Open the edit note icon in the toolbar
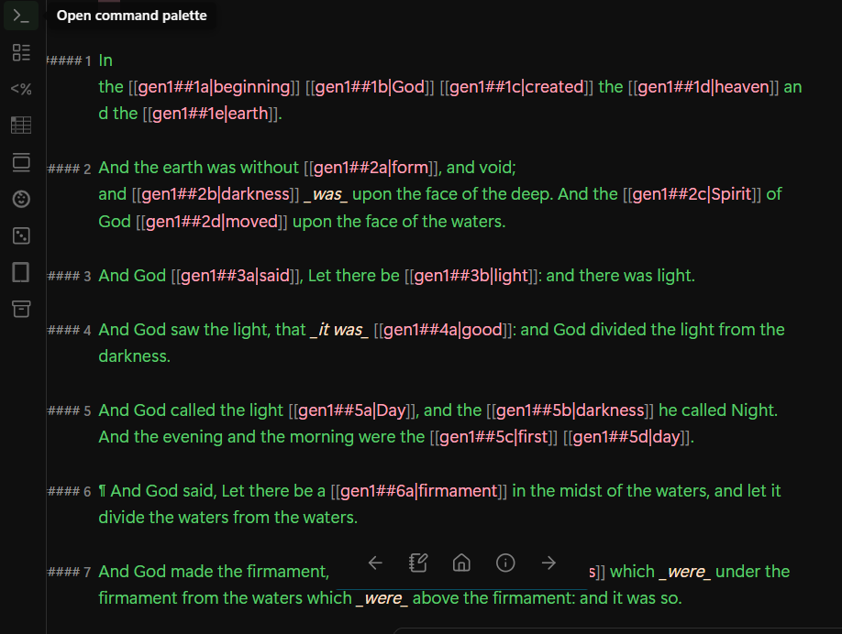 click(418, 563)
